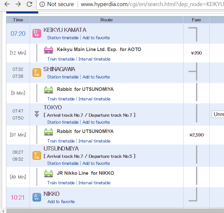
Task: Open Station timetable for Utsunomiya
Action: pos(63,163)
